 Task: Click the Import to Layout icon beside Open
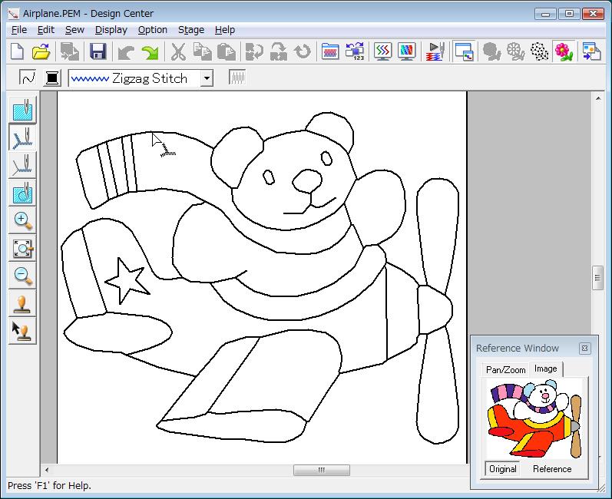70,52
